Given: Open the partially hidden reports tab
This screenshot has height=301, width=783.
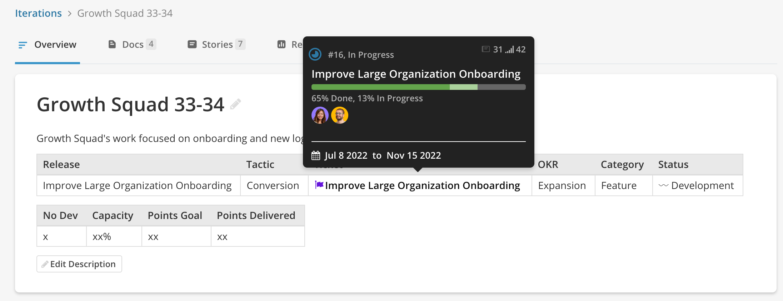Looking at the screenshot, I should coord(289,45).
